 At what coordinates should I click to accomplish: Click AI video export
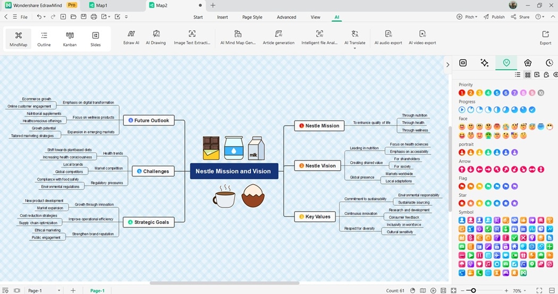[422, 38]
